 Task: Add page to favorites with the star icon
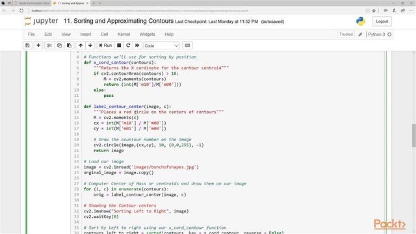pyautogui.click(x=374, y=10)
